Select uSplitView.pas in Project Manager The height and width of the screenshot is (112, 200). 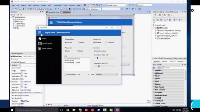click(164, 38)
